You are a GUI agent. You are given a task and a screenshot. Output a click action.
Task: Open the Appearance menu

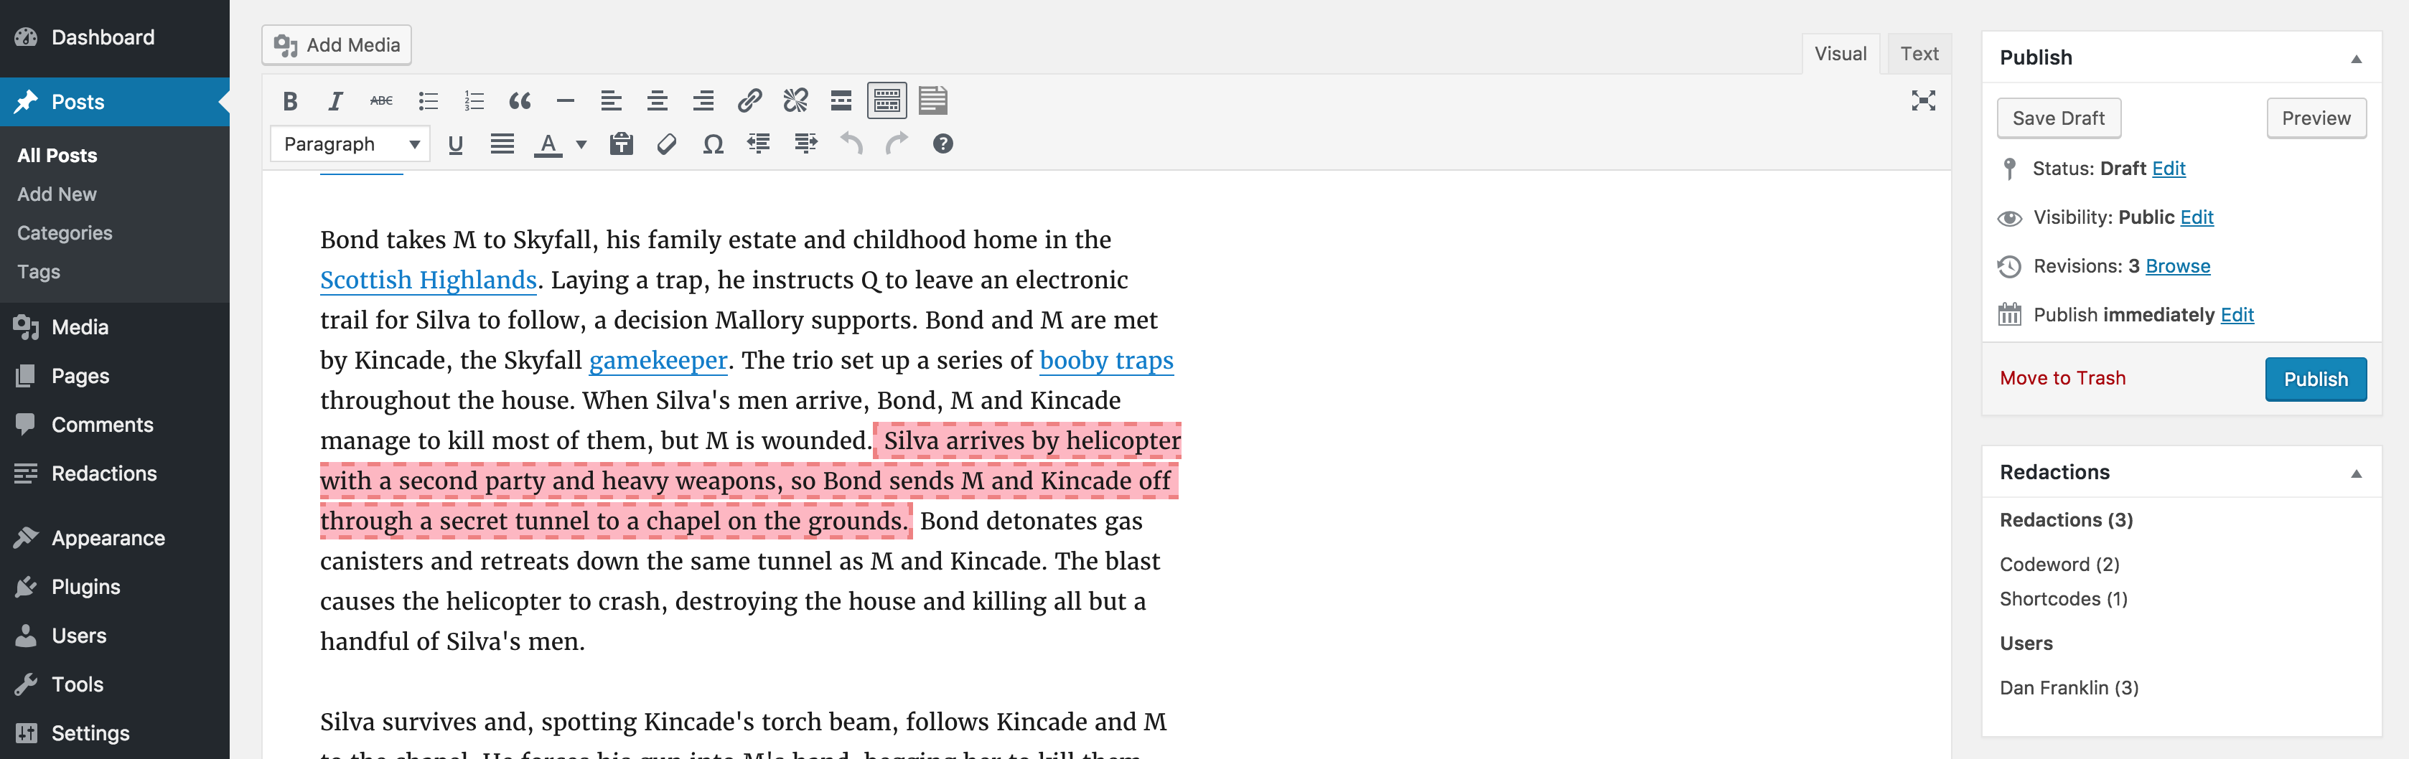(114, 539)
